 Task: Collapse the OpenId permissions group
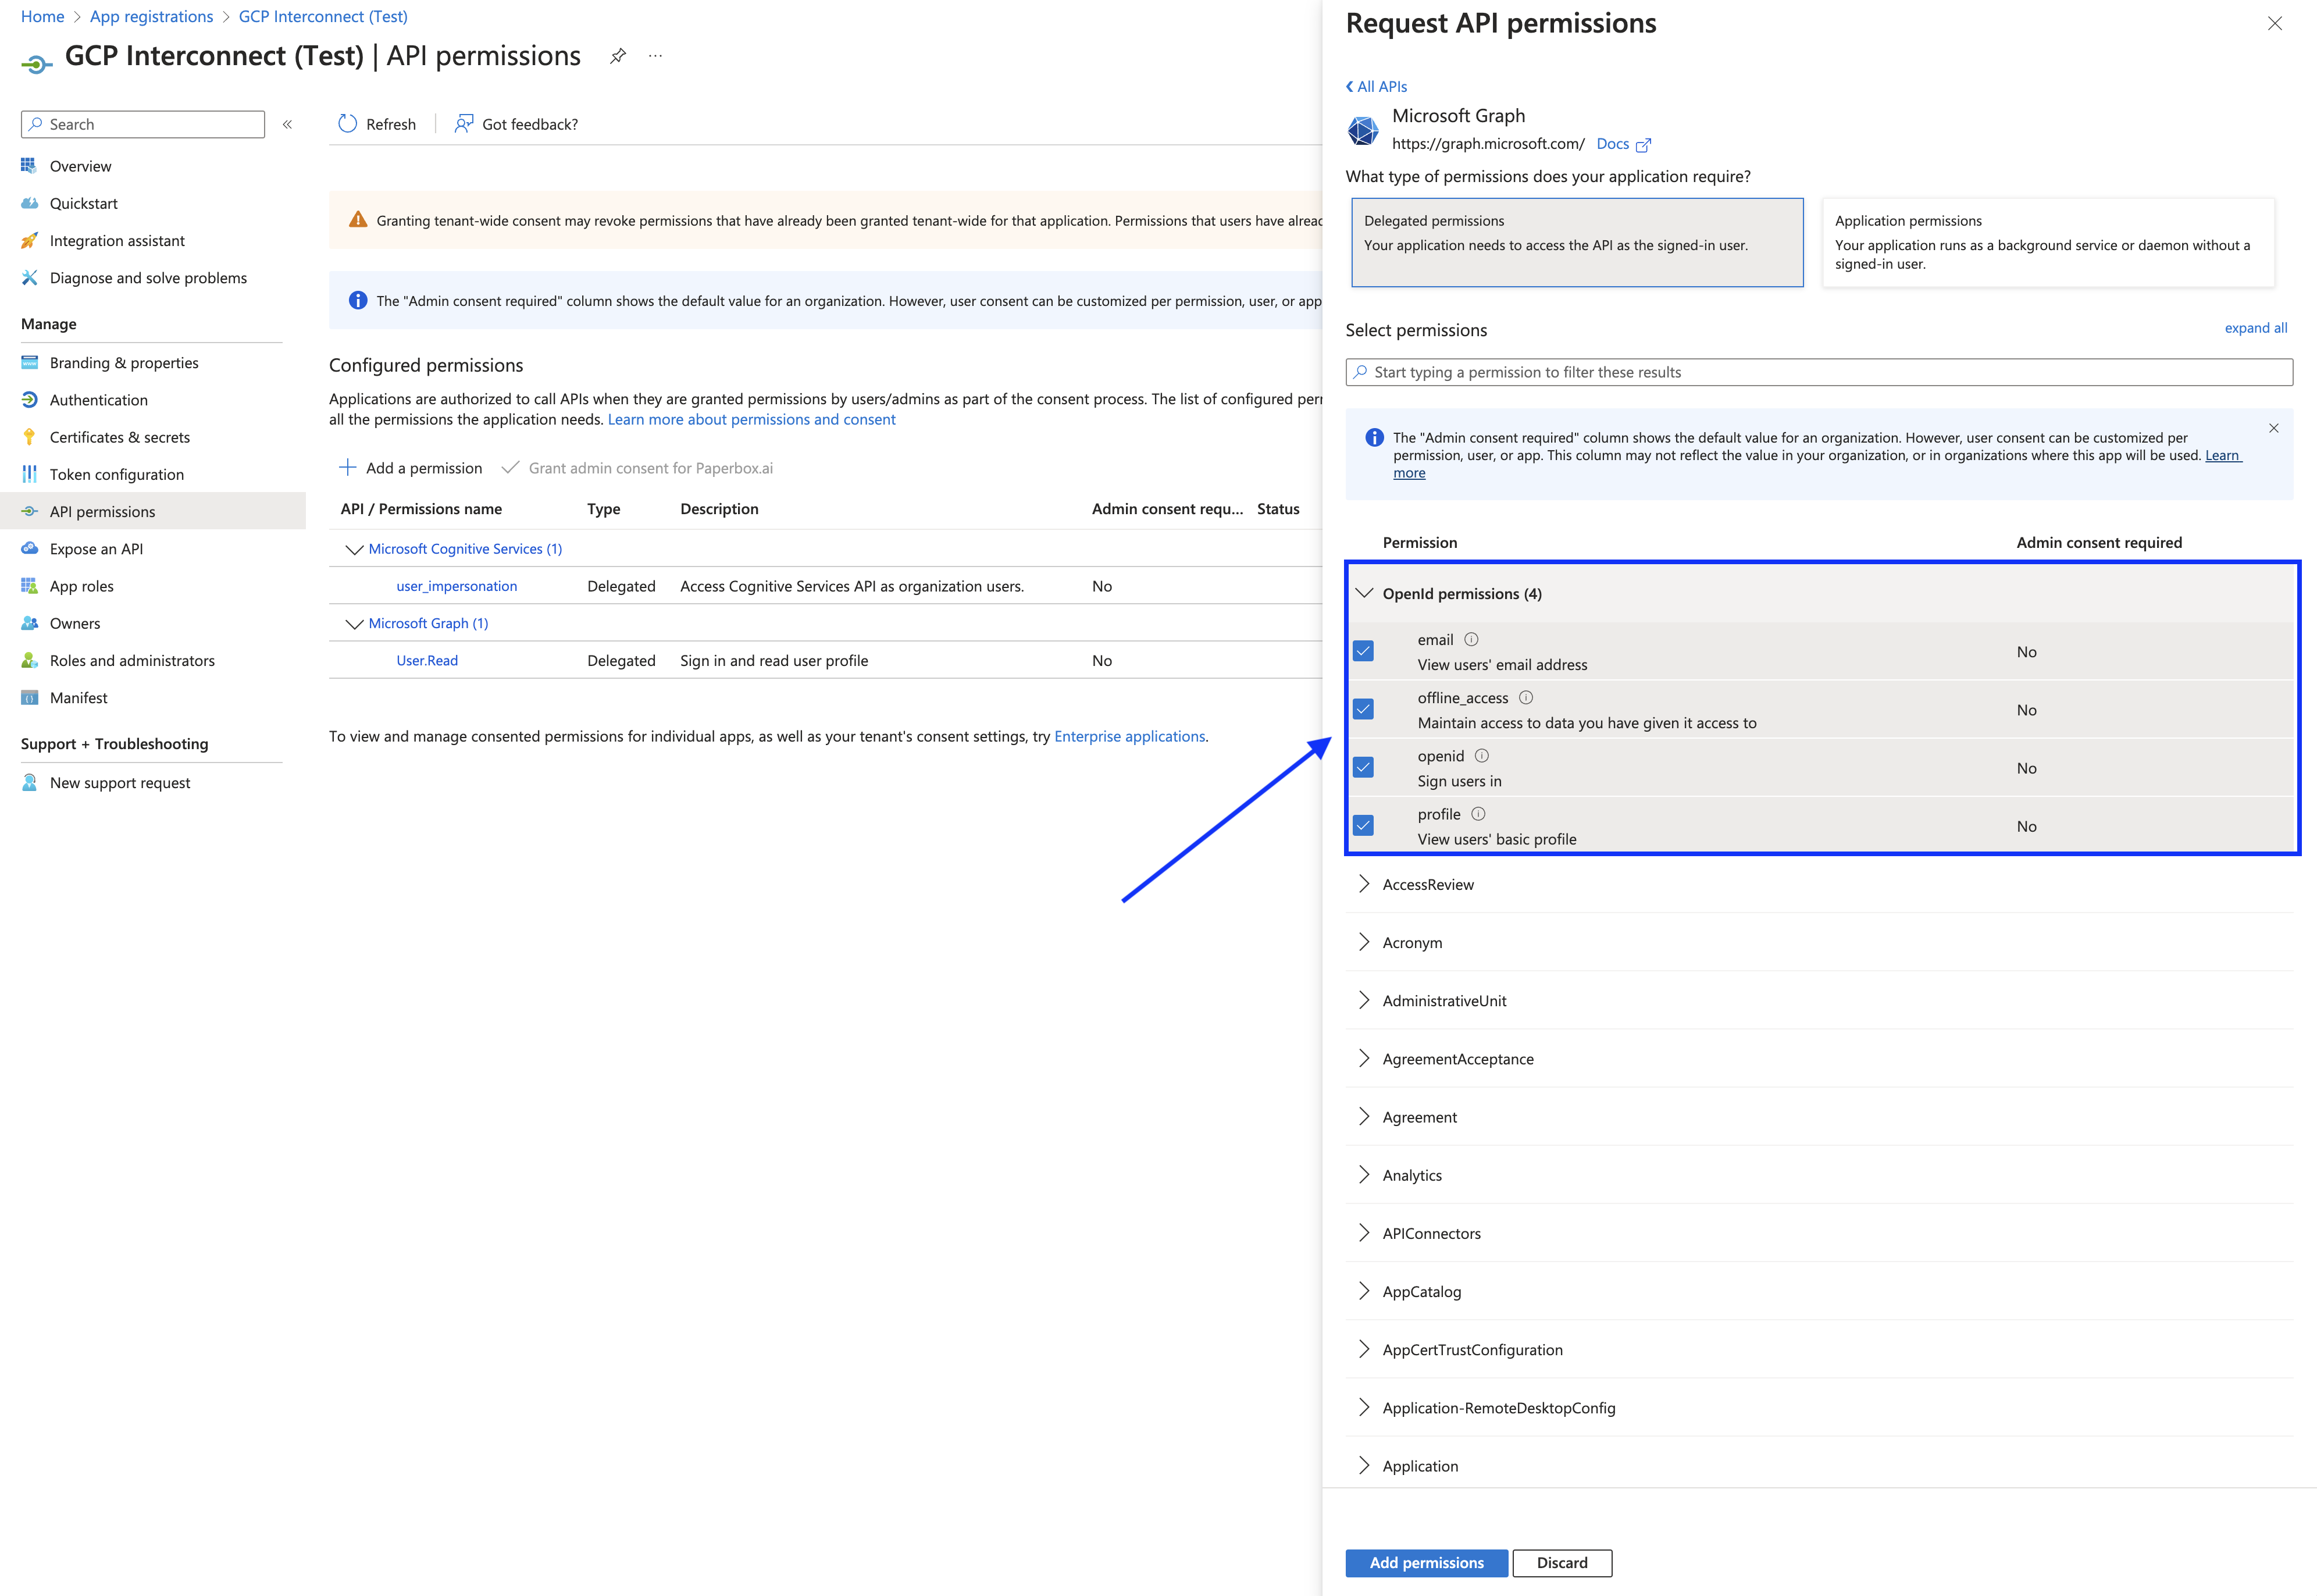click(1364, 592)
